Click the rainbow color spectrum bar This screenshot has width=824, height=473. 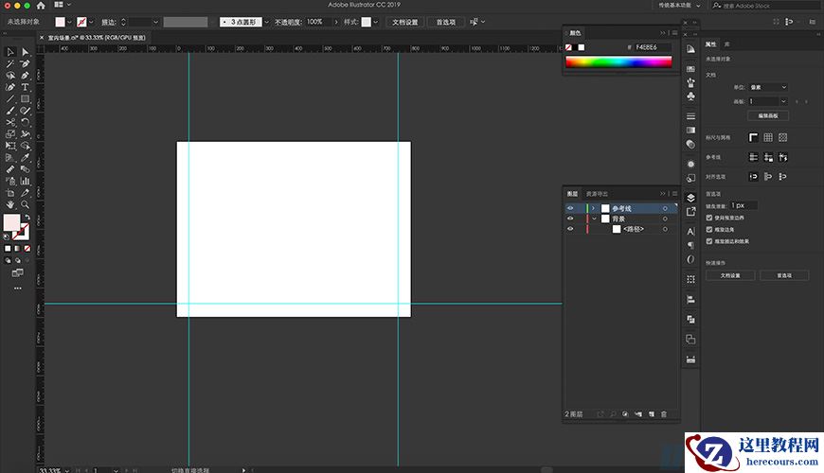tap(618, 62)
